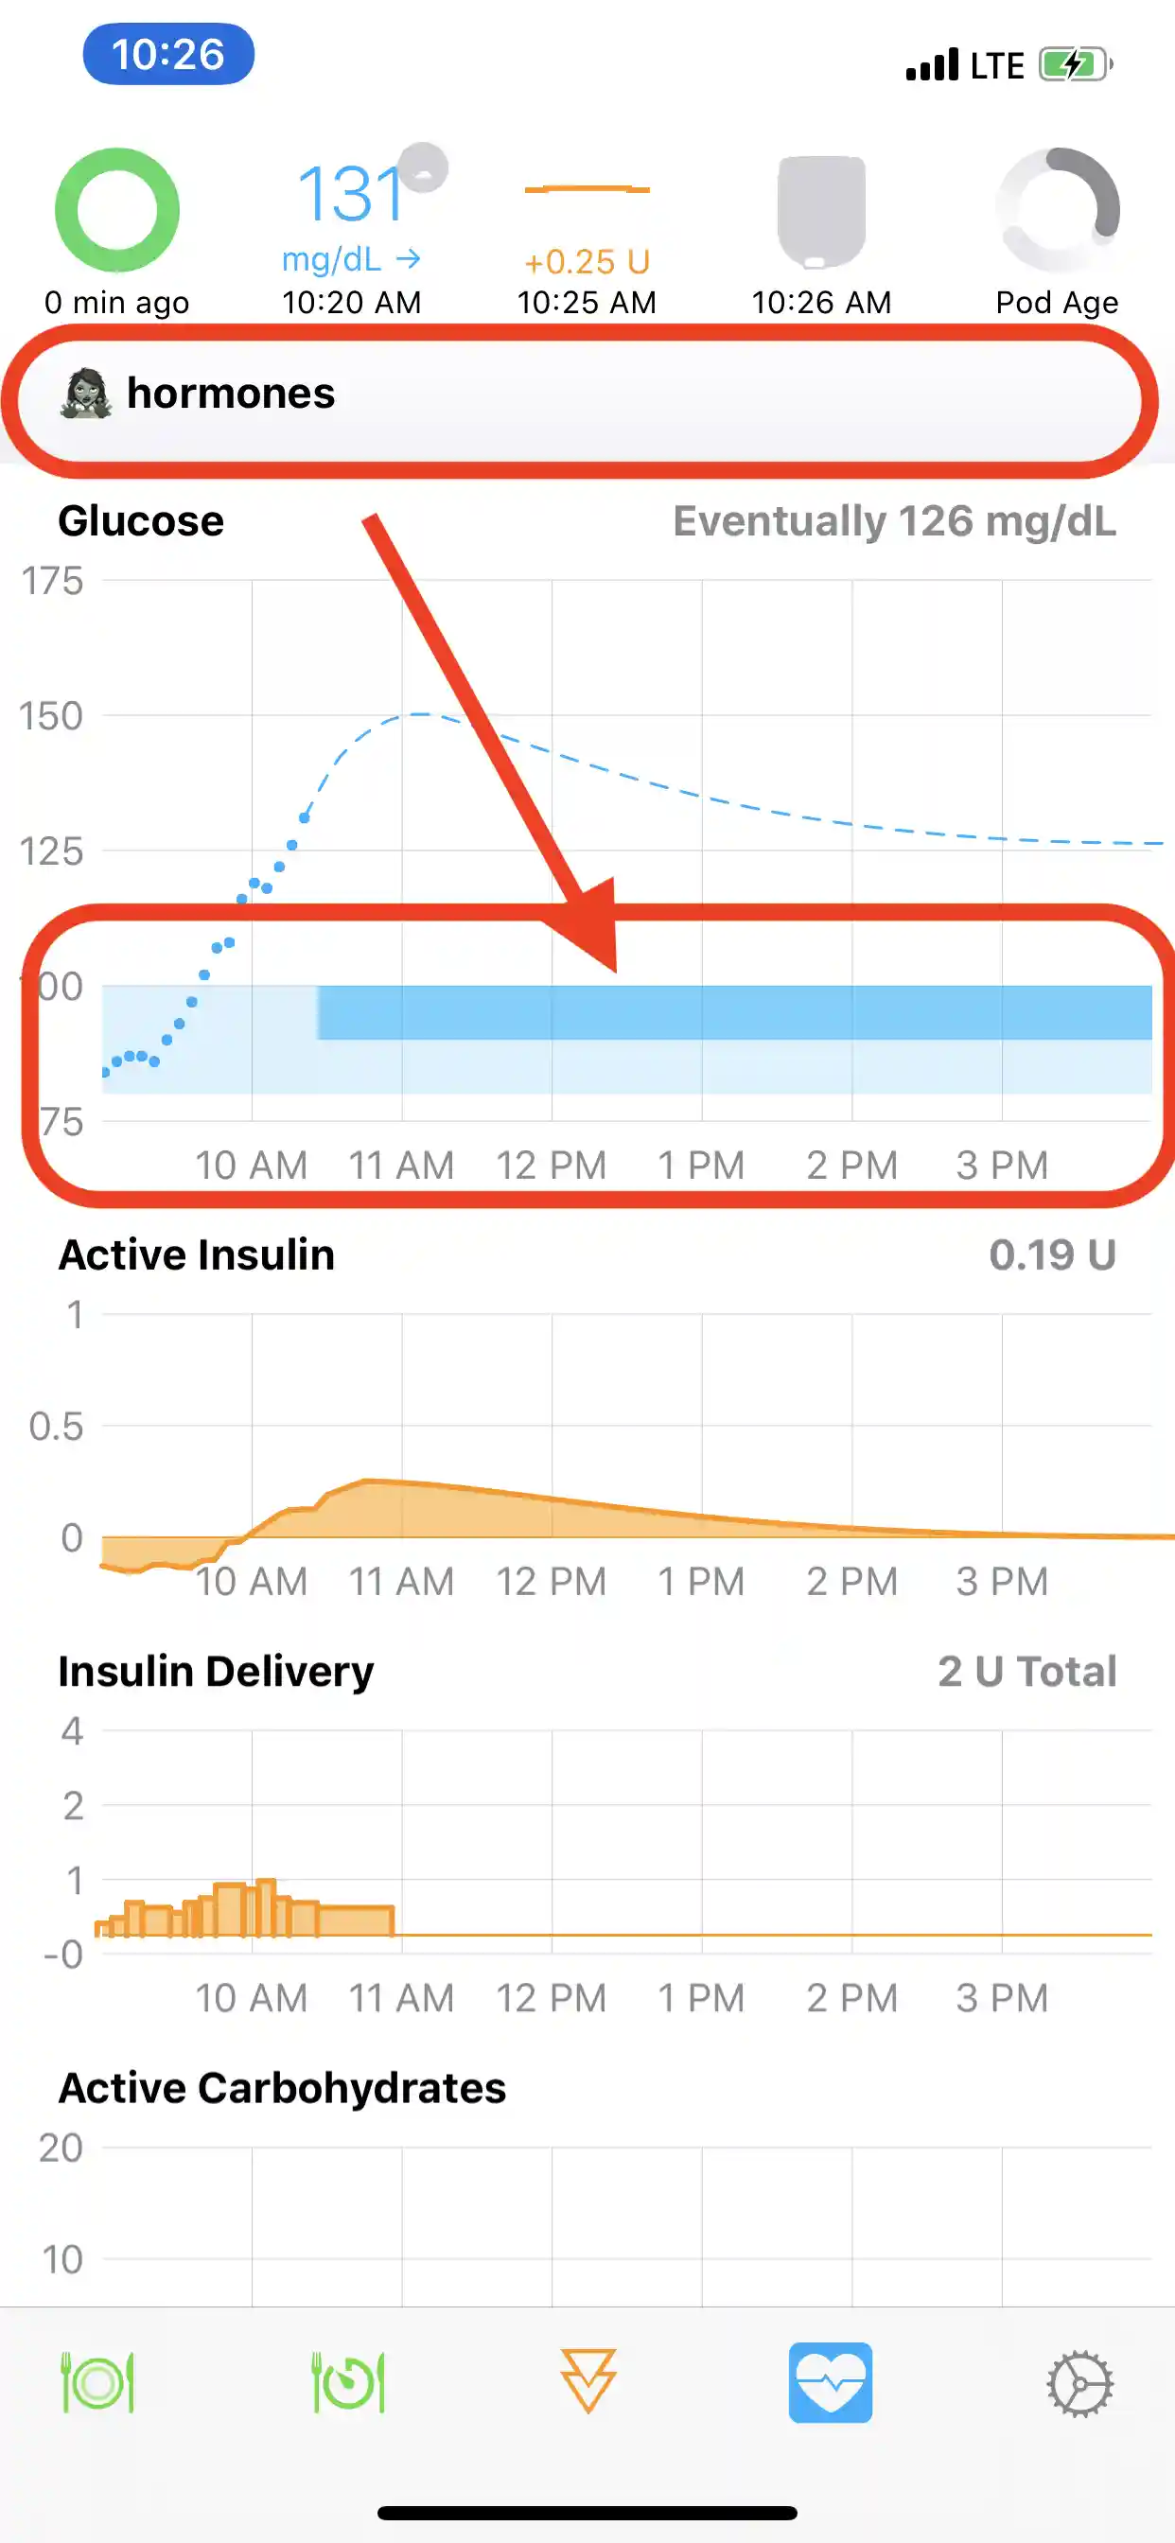Tap the blue override target range band
The width and height of the screenshot is (1175, 2543).
coord(732,1012)
